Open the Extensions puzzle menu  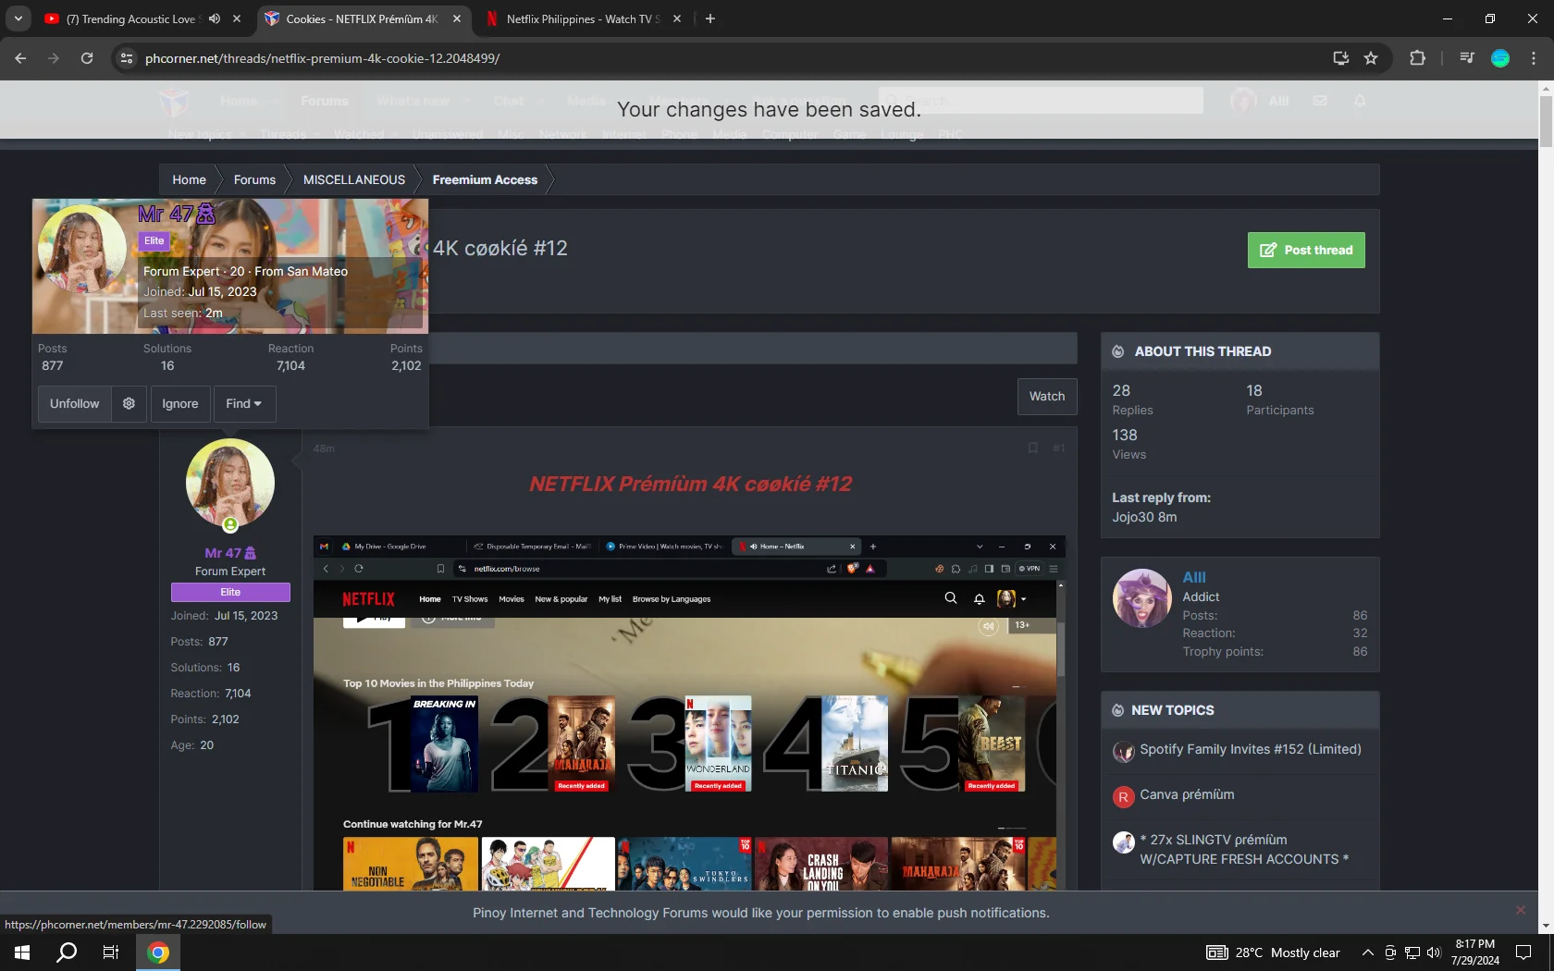click(1417, 58)
